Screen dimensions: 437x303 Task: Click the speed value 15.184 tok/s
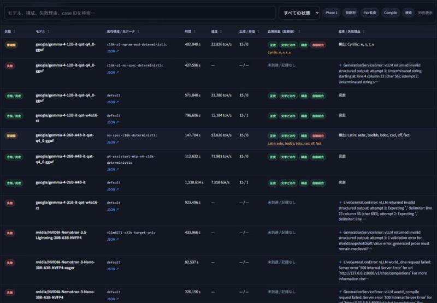(221, 115)
